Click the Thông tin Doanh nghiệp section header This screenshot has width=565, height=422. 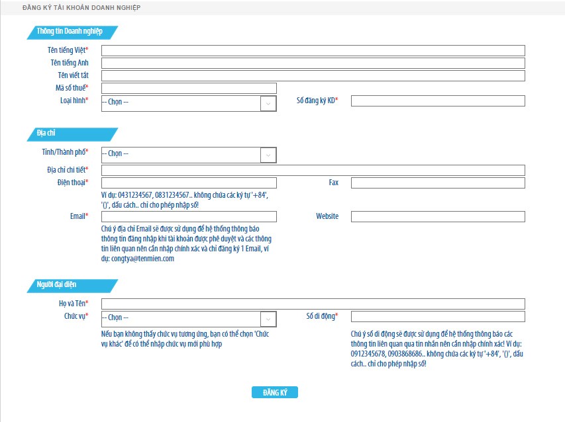[x=72, y=32]
